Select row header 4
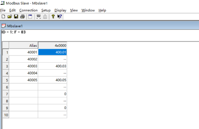 6,73
